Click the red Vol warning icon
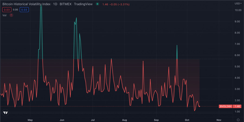Viewport: 244px width, 122px height. (11, 15)
